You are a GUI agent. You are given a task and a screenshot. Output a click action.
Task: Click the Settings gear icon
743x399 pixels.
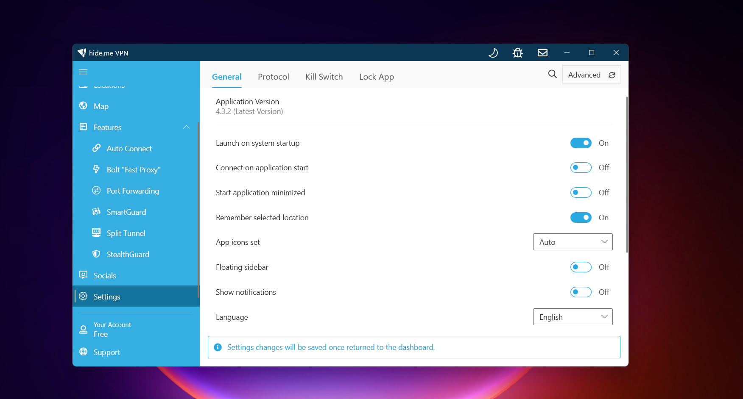(84, 296)
